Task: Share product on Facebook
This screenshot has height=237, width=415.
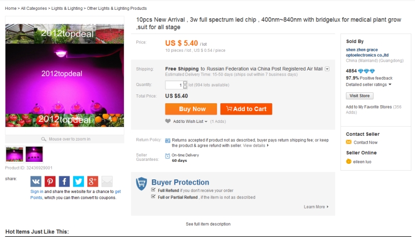Action: [x=64, y=182]
